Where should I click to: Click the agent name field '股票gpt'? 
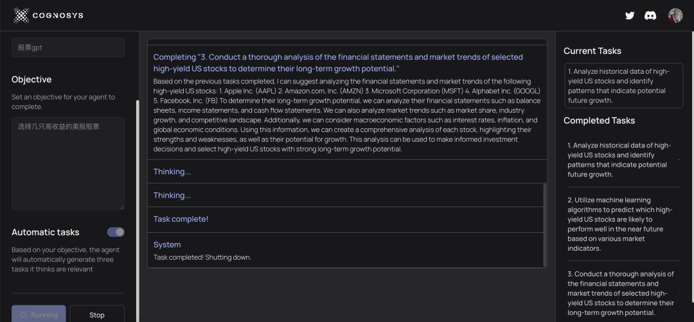point(68,47)
